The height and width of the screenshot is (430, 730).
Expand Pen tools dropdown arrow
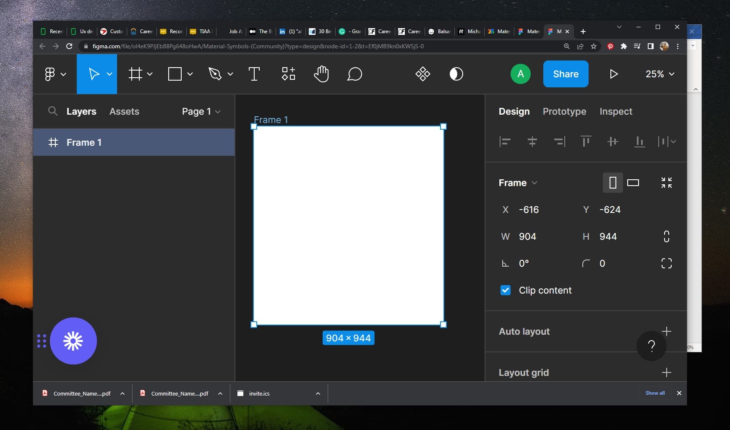[230, 74]
